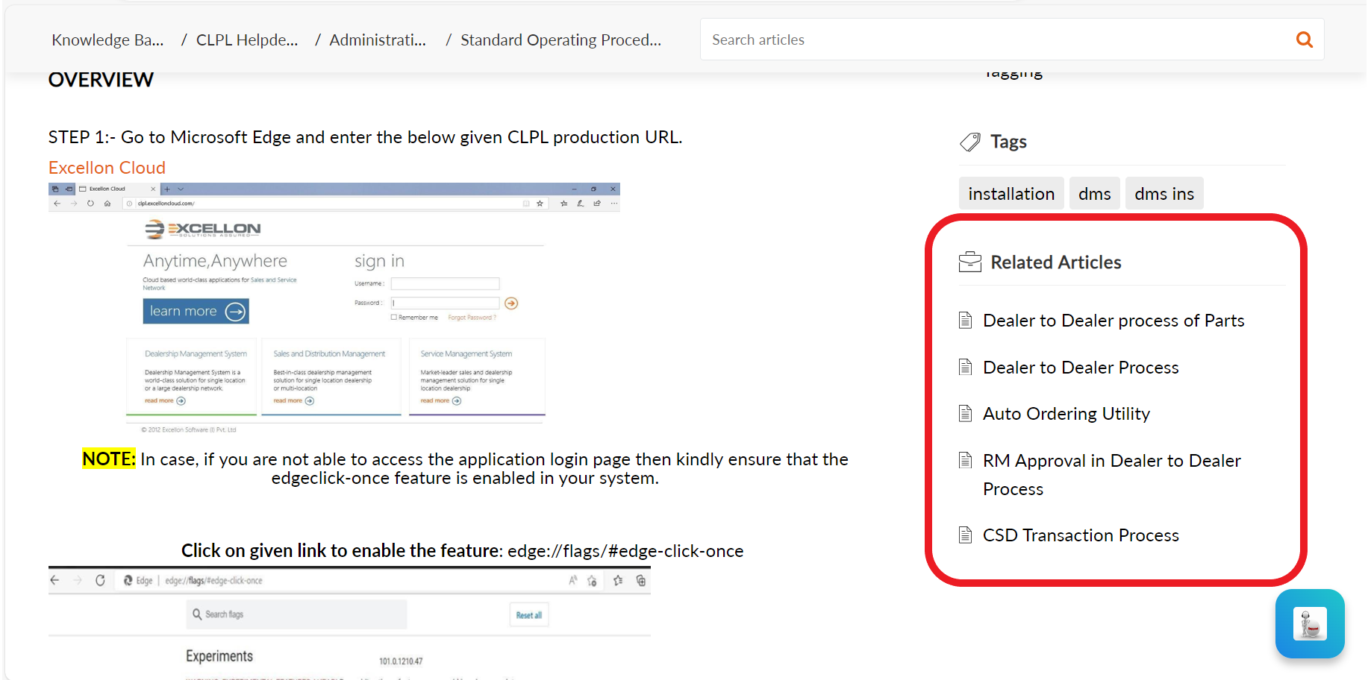1368x680 pixels.
Task: Click document icon beside Dealer to Dealer Process
Action: tap(965, 368)
